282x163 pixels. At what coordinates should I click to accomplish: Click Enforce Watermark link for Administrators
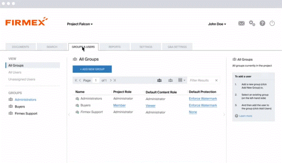click(x=203, y=99)
